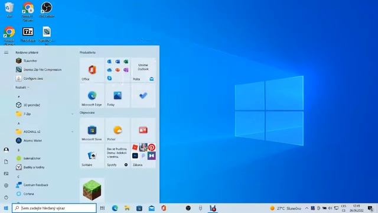Open balenaEtcher from the app list
The width and height of the screenshot is (378, 213).
tap(28, 159)
